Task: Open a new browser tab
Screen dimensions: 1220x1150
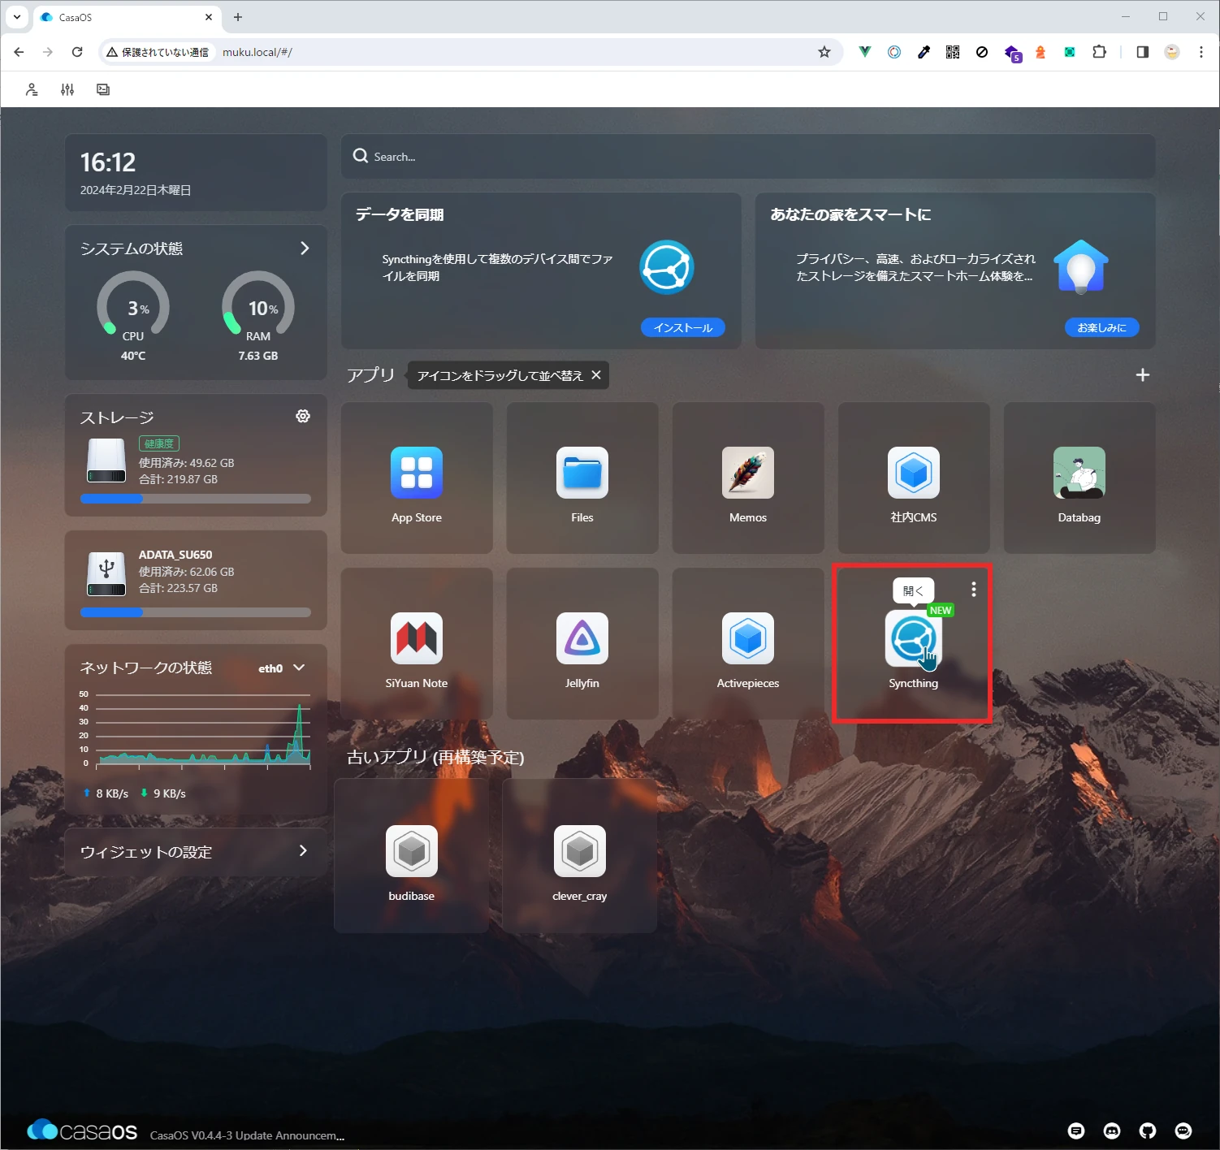Action: 238,17
